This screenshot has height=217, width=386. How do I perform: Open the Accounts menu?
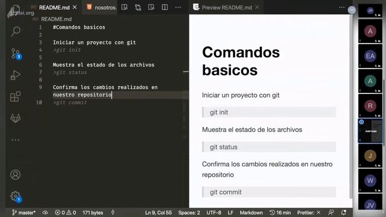[15, 174]
